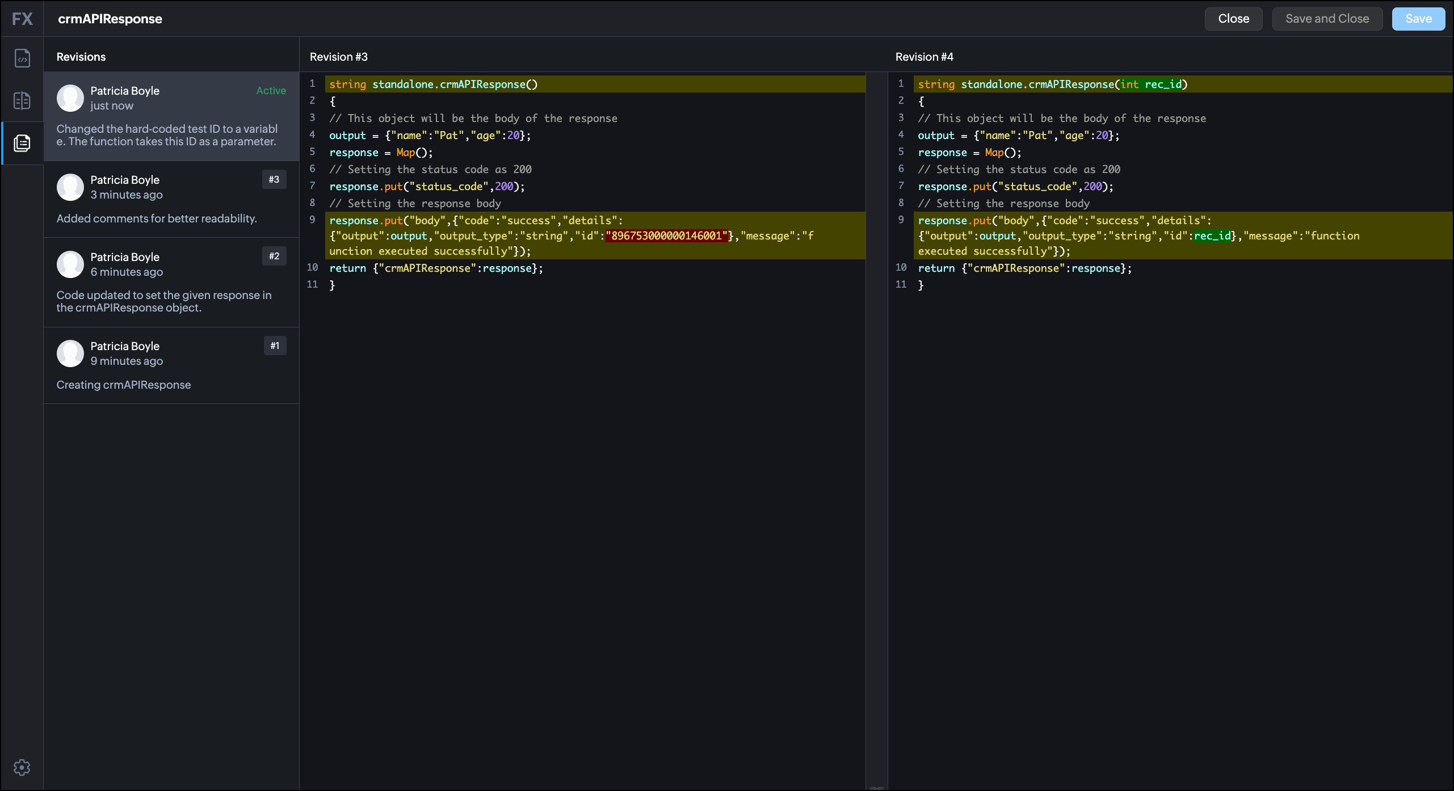Click avatar on revision #3 entry
Screen dimensions: 1454x791
[x=70, y=187]
